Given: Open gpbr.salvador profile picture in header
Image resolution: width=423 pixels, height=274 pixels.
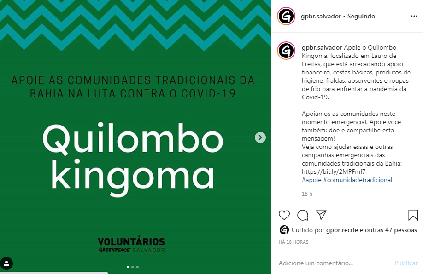Looking at the screenshot, I should tap(286, 16).
